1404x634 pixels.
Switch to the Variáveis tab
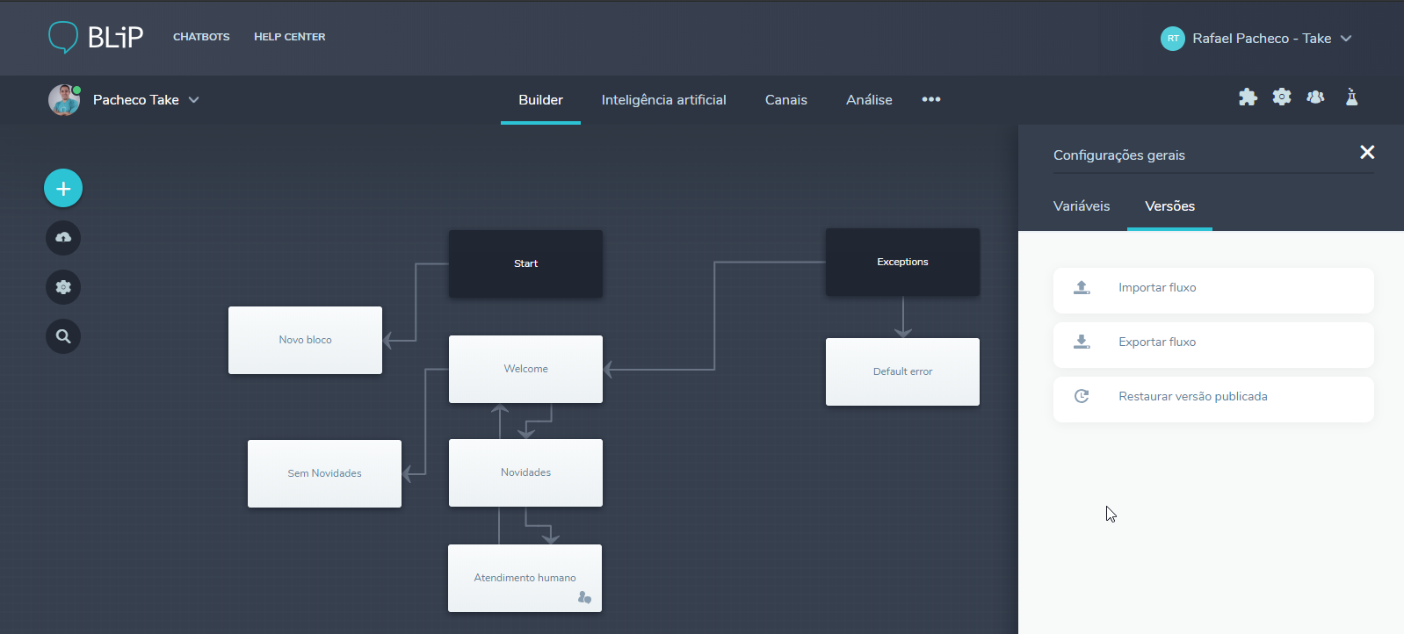[1082, 206]
